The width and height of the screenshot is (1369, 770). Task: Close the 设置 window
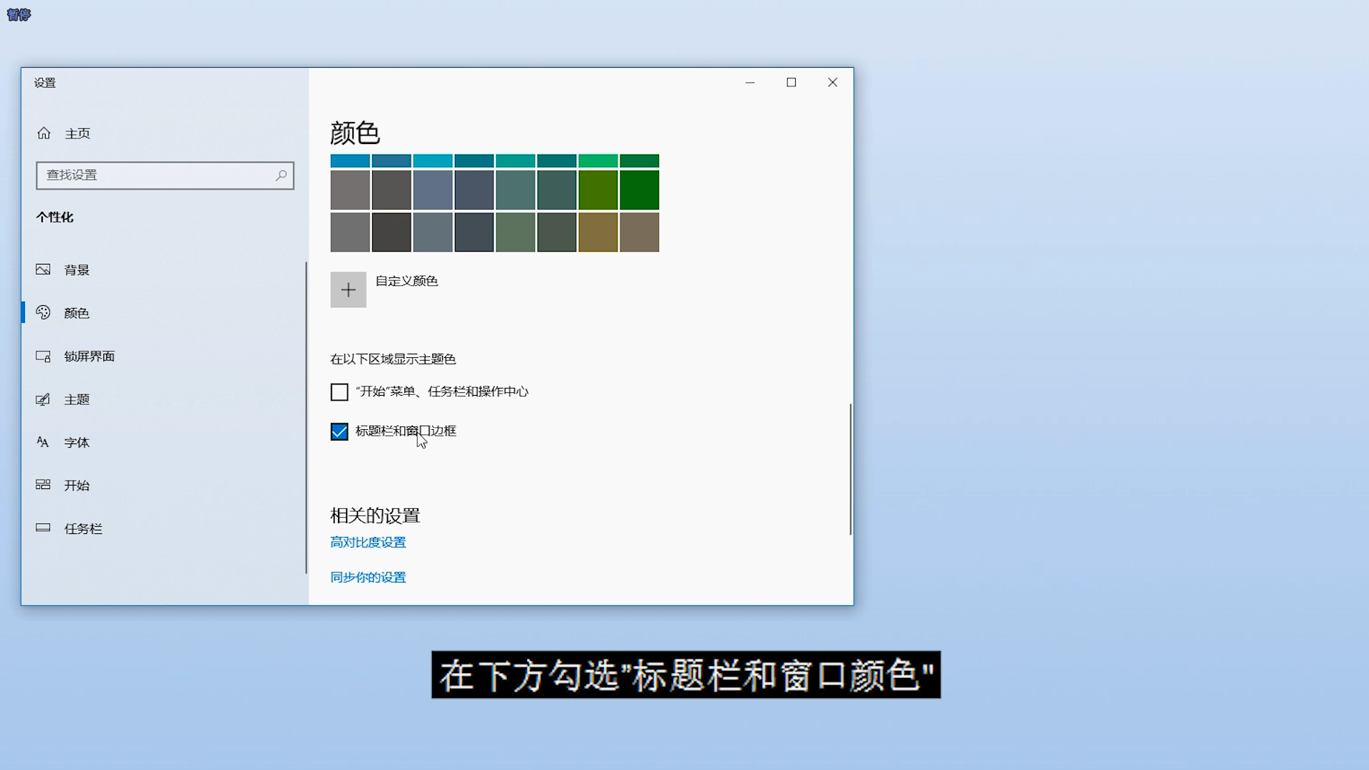pyautogui.click(x=833, y=83)
